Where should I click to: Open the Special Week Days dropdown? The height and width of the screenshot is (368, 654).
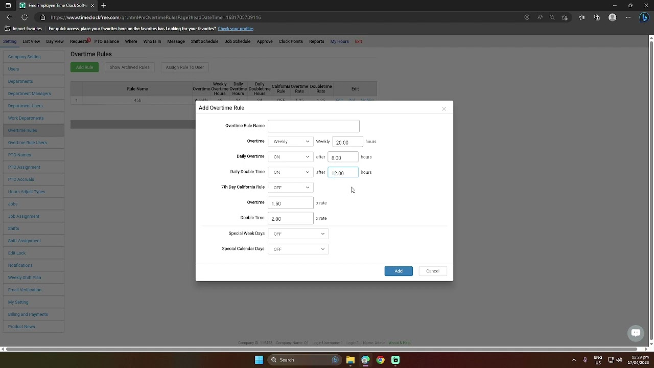[298, 234]
